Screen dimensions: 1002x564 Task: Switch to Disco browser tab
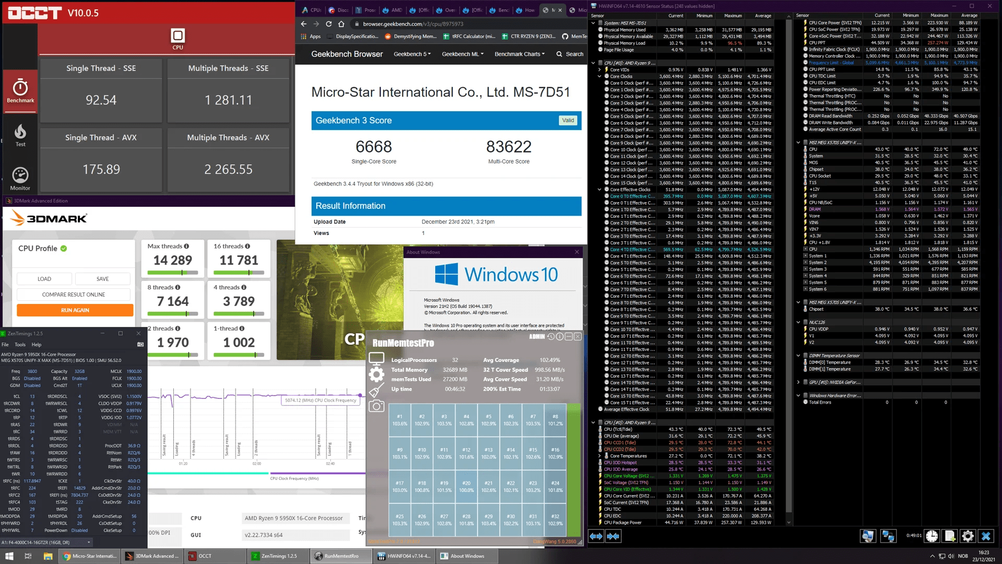click(x=338, y=10)
